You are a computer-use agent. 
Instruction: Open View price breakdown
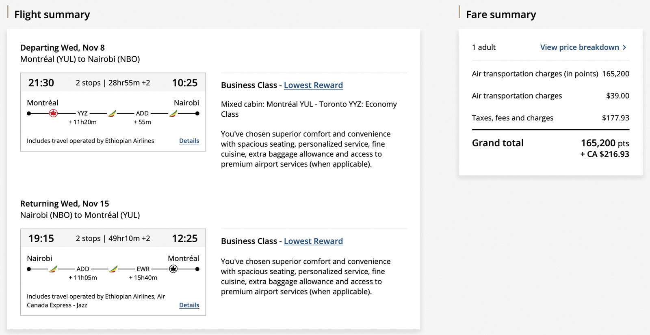pyautogui.click(x=580, y=47)
